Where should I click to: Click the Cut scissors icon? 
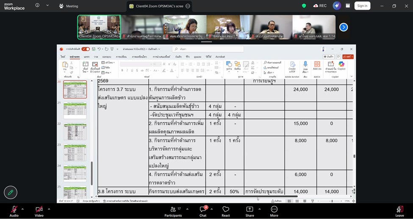[x=72, y=63]
